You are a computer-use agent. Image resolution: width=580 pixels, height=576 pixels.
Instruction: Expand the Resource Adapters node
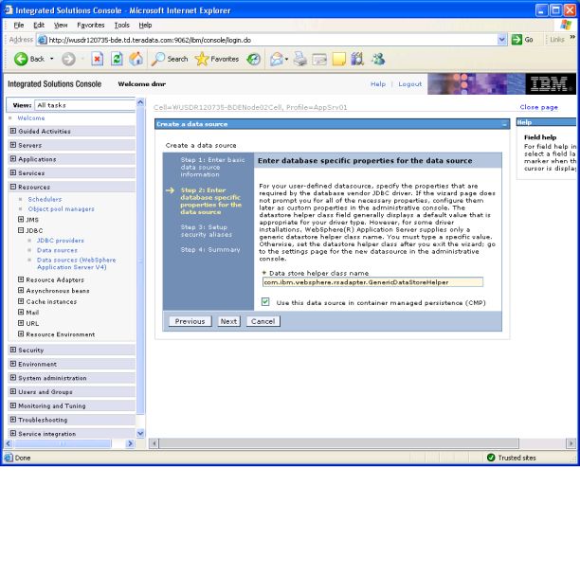(21, 279)
